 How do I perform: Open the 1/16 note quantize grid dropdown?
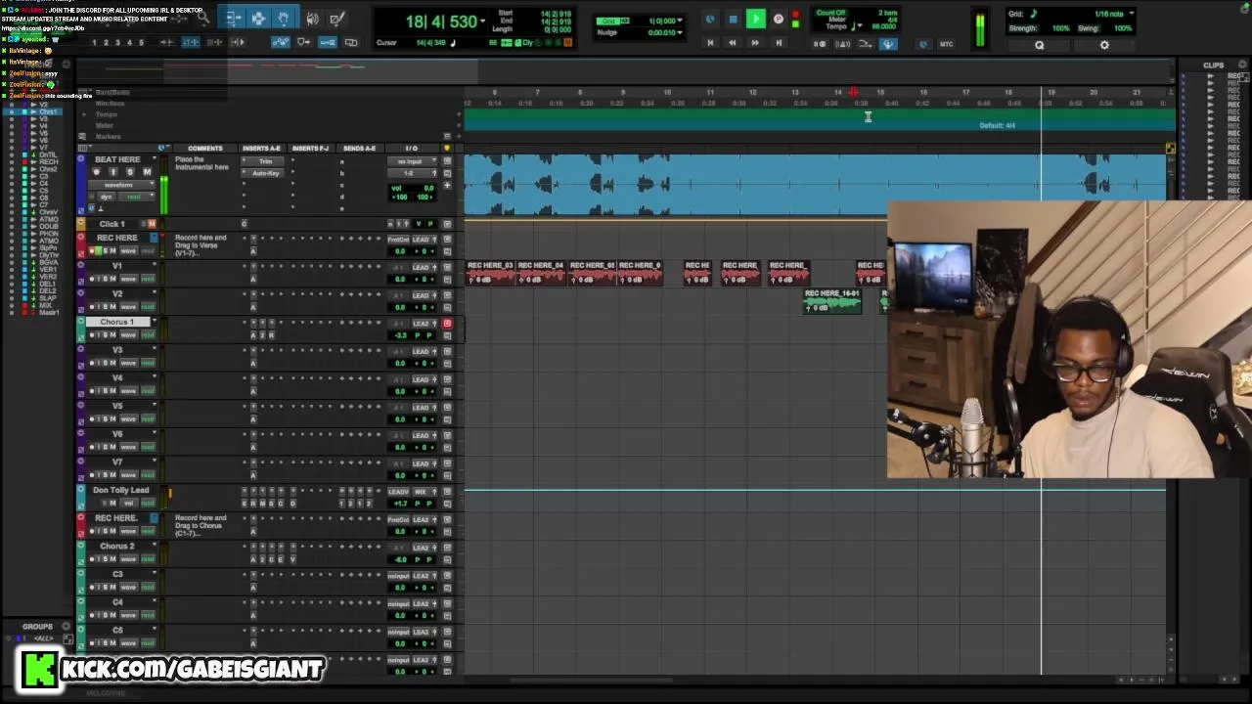(x=1132, y=14)
